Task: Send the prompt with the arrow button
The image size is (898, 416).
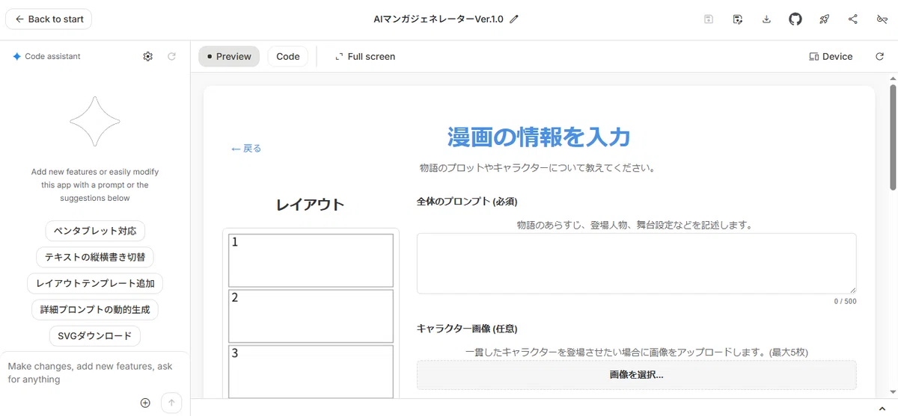Action: tap(171, 403)
